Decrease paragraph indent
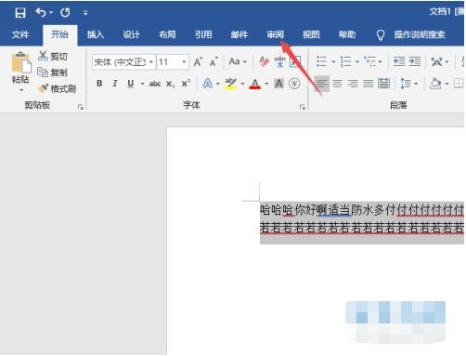 [x=399, y=61]
